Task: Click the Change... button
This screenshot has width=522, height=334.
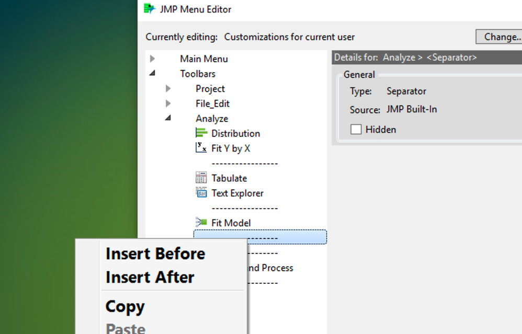Action: coord(500,37)
